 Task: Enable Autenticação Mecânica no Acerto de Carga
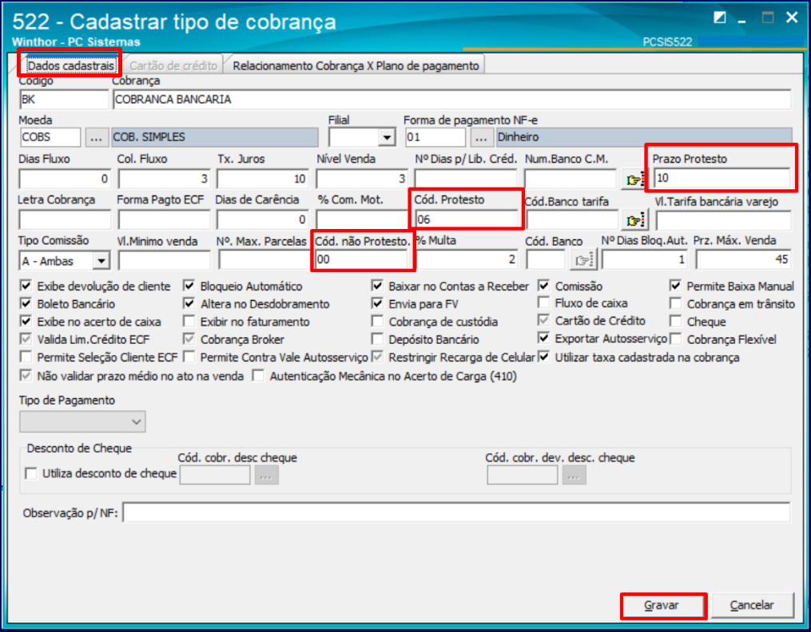pyautogui.click(x=259, y=375)
